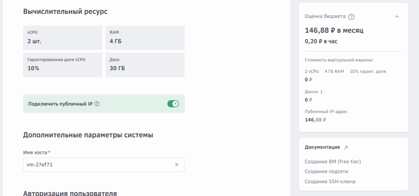This screenshot has height=196, width=419.
Task: Click the Подключить публичный IP label
Action: (x=60, y=104)
